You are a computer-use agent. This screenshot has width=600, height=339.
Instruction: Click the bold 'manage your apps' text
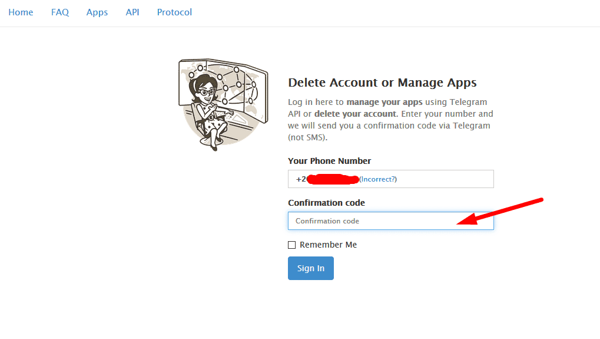(384, 102)
